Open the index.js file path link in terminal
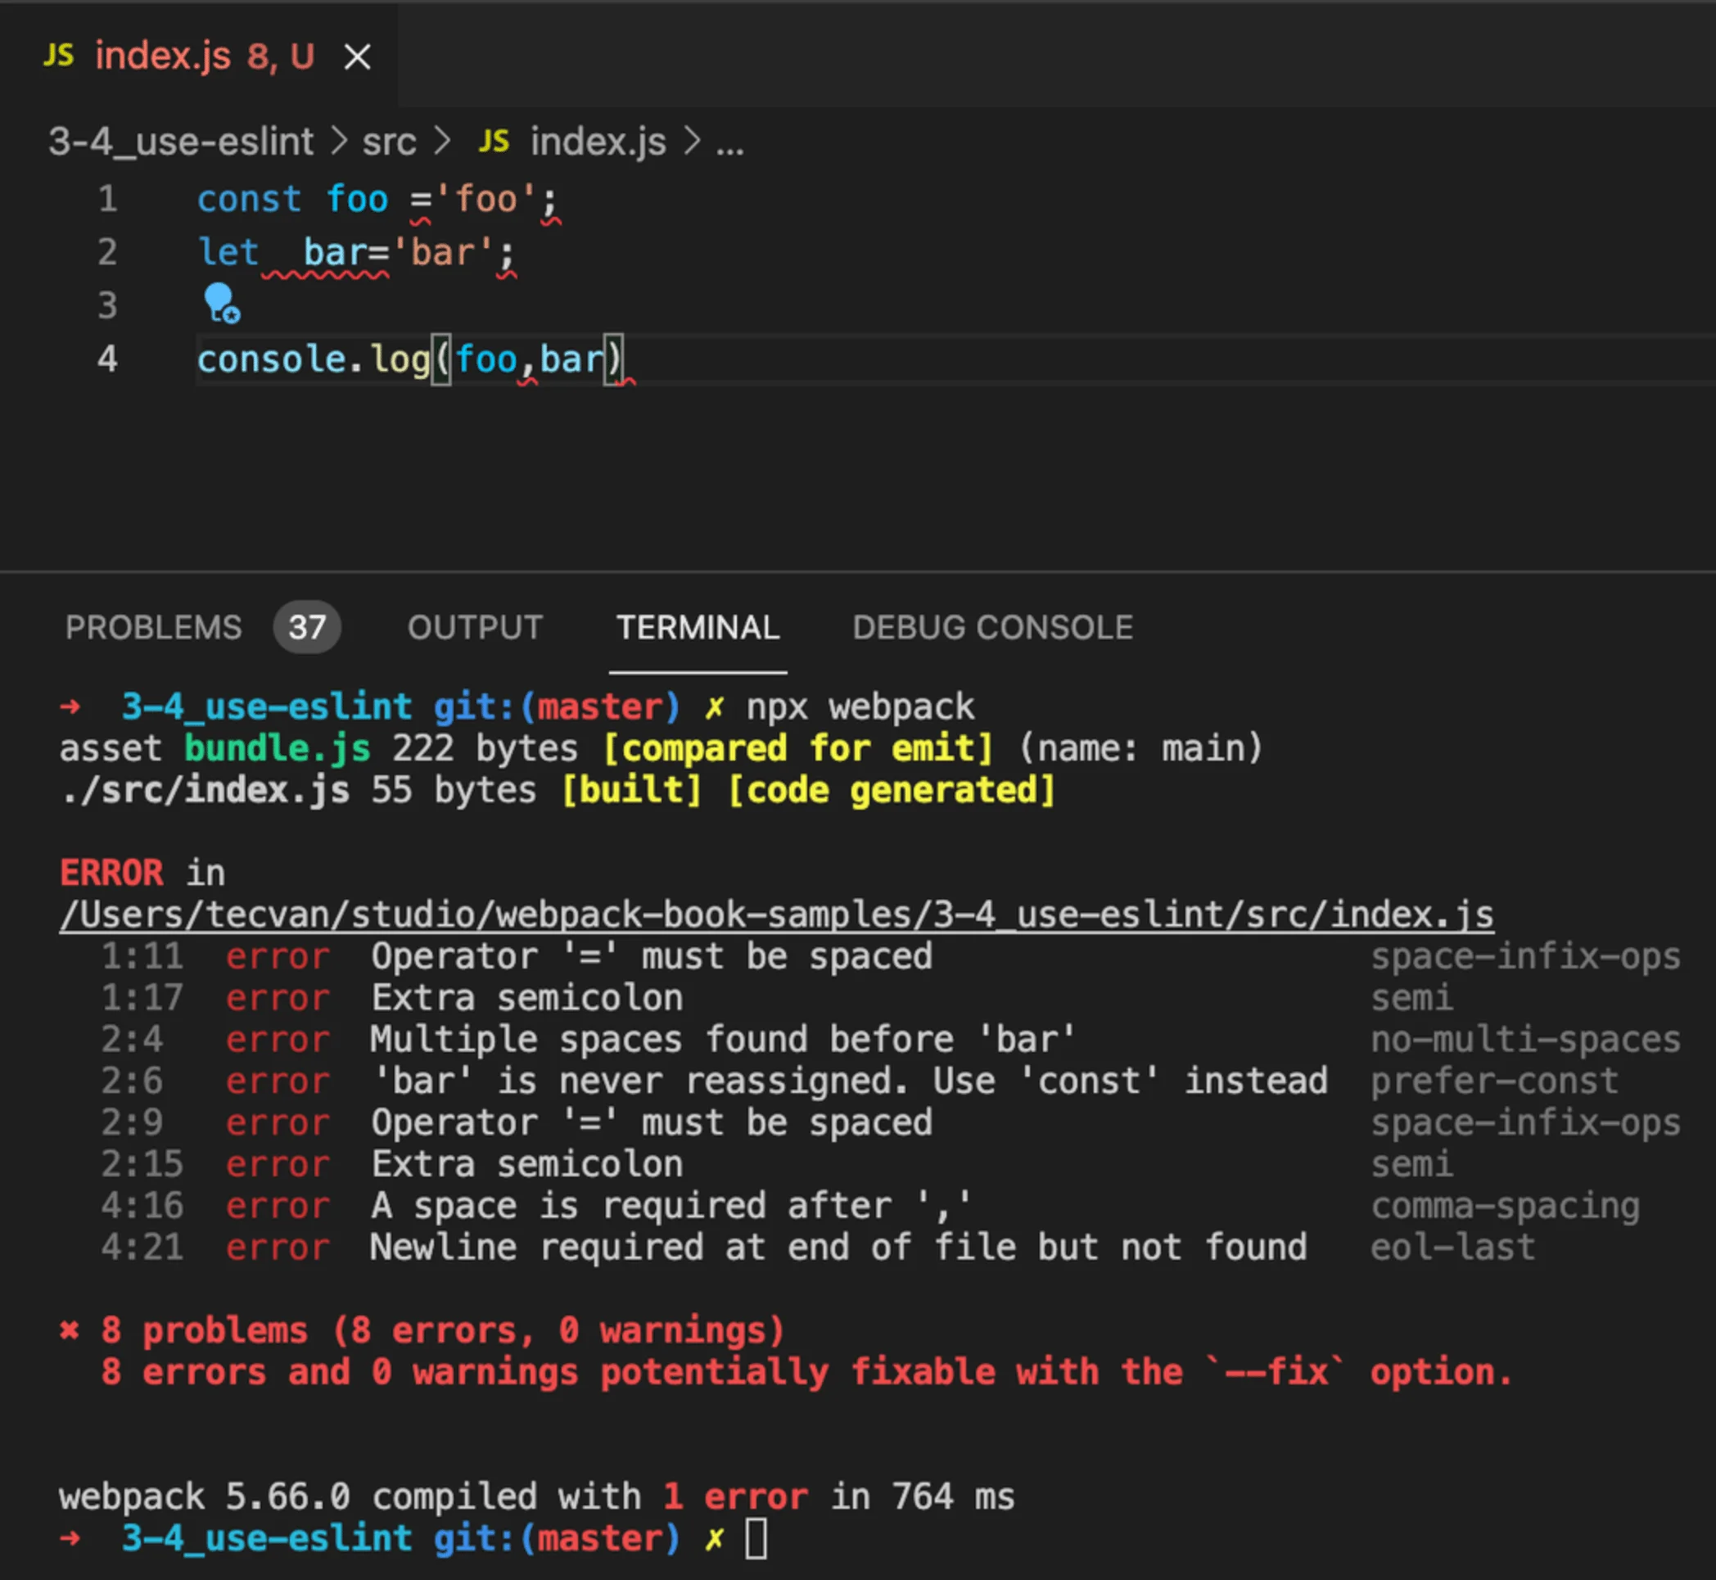 pyautogui.click(x=776, y=914)
